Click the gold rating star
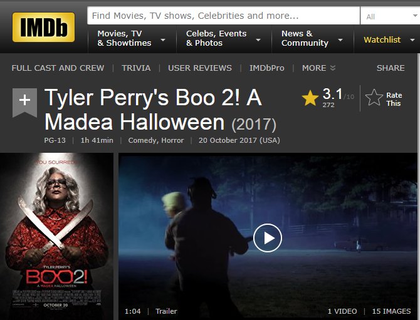This screenshot has width=420, height=320. tap(310, 98)
